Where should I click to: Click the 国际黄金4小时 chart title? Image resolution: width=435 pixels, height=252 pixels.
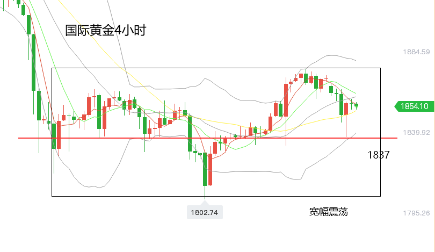click(105, 30)
